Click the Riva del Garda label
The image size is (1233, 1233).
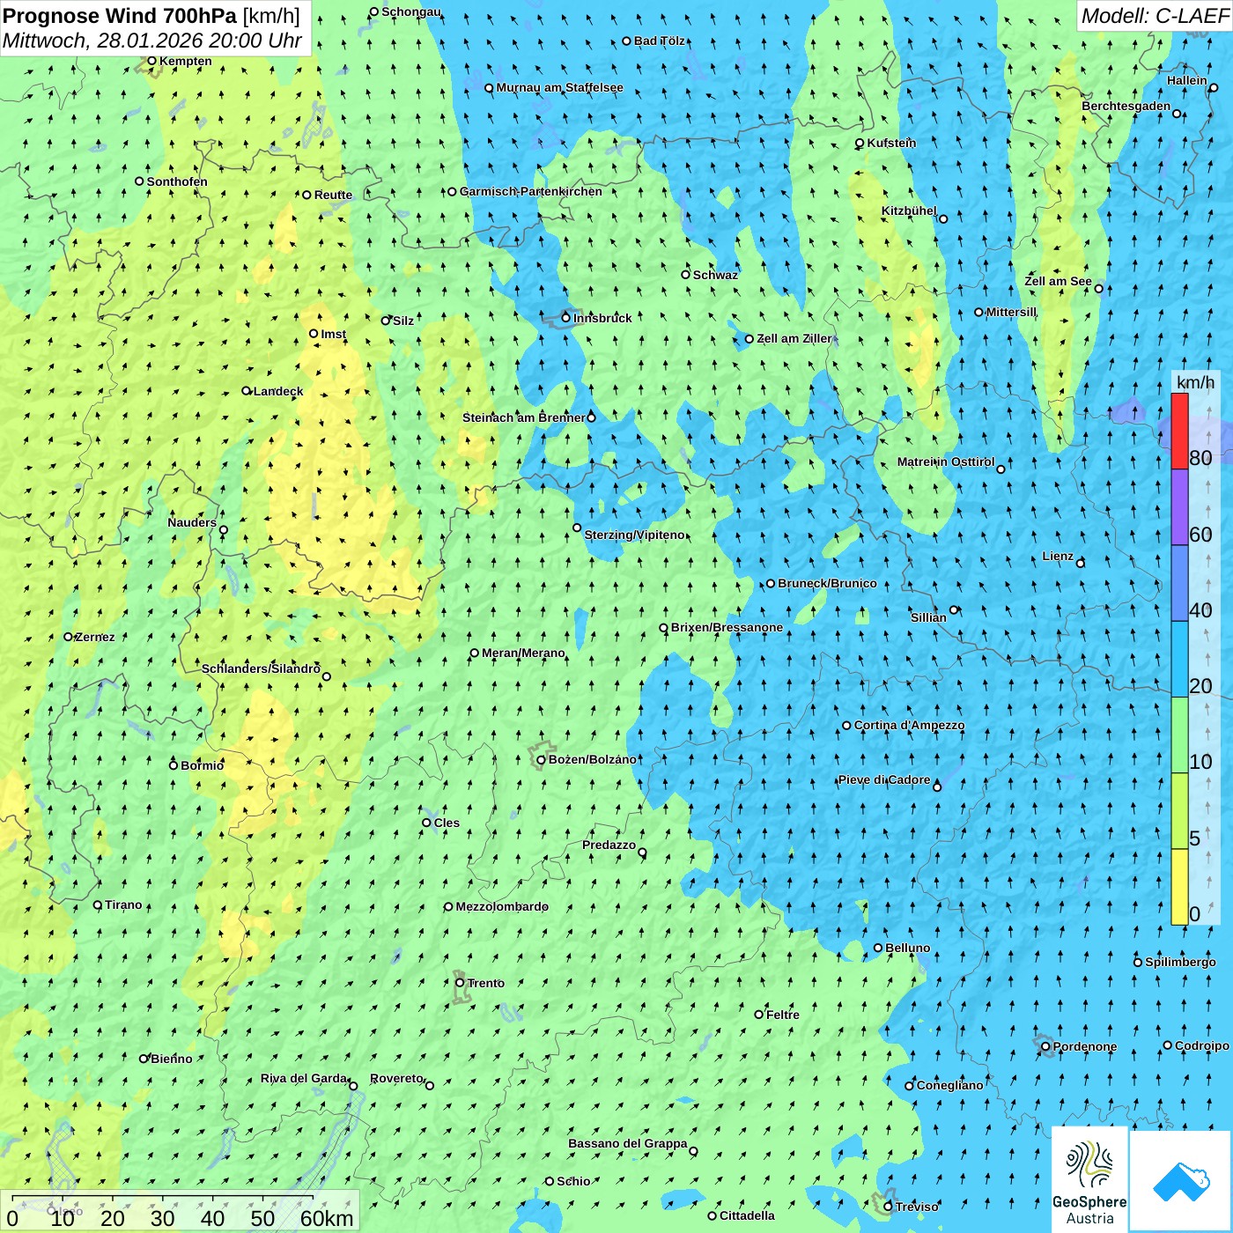coord(304,1078)
